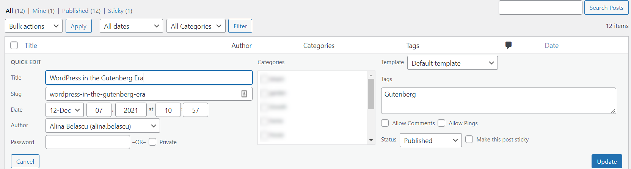Enable the Private checkbox
Viewport: 631px width, 169px height.
click(x=152, y=142)
